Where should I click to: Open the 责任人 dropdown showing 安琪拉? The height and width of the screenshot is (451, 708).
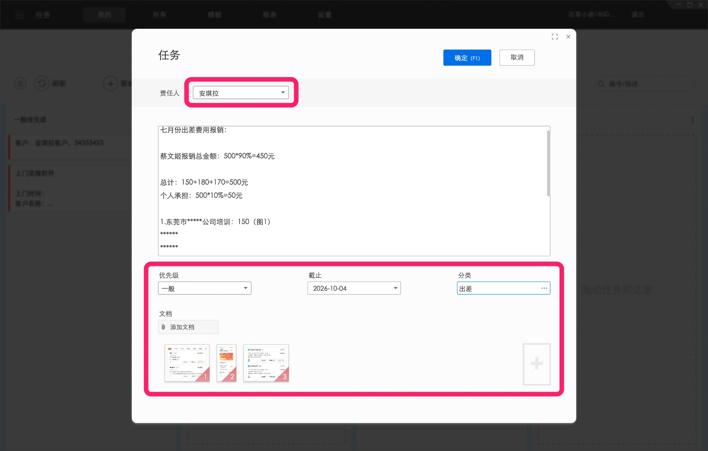click(x=241, y=93)
